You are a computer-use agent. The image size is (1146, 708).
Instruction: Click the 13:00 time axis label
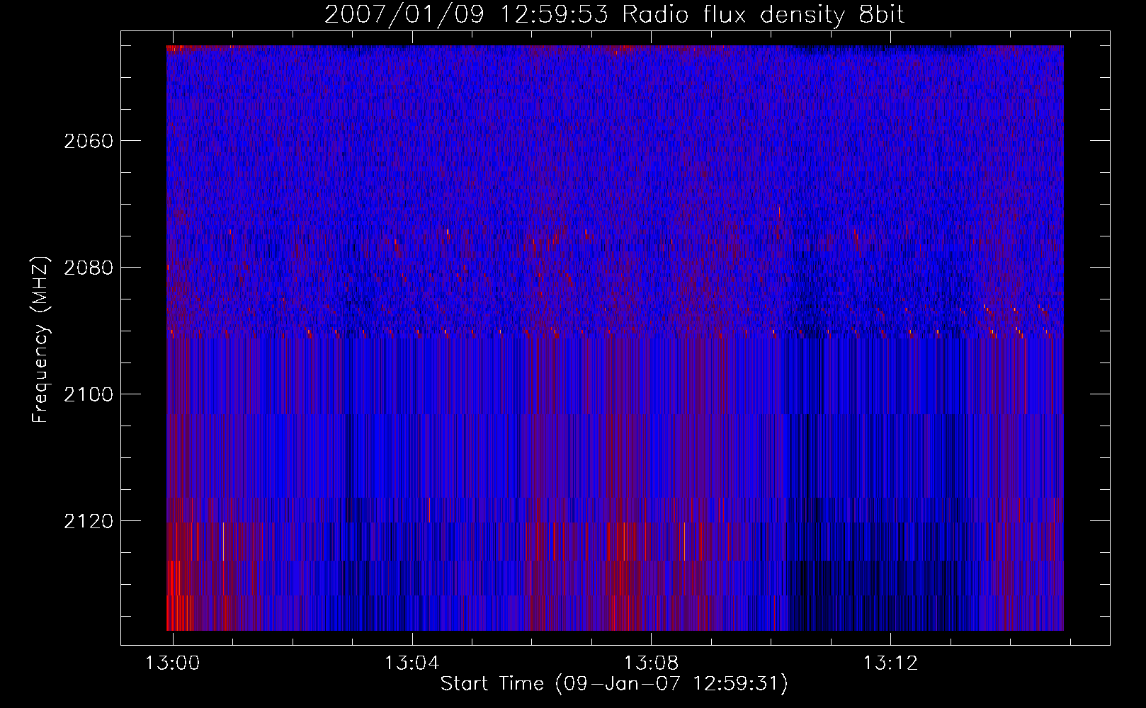tap(172, 663)
